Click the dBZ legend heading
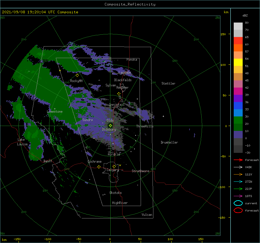The height and width of the screenshot is (243, 260). [x=245, y=15]
